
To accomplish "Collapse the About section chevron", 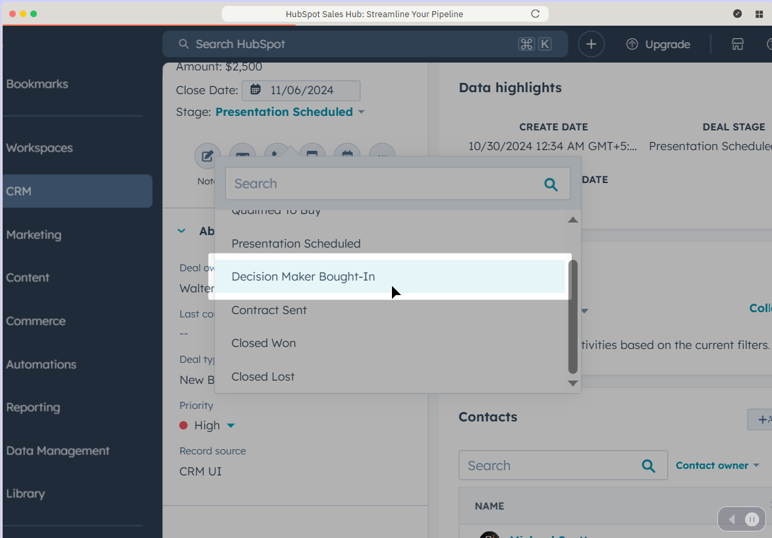I will [x=181, y=231].
